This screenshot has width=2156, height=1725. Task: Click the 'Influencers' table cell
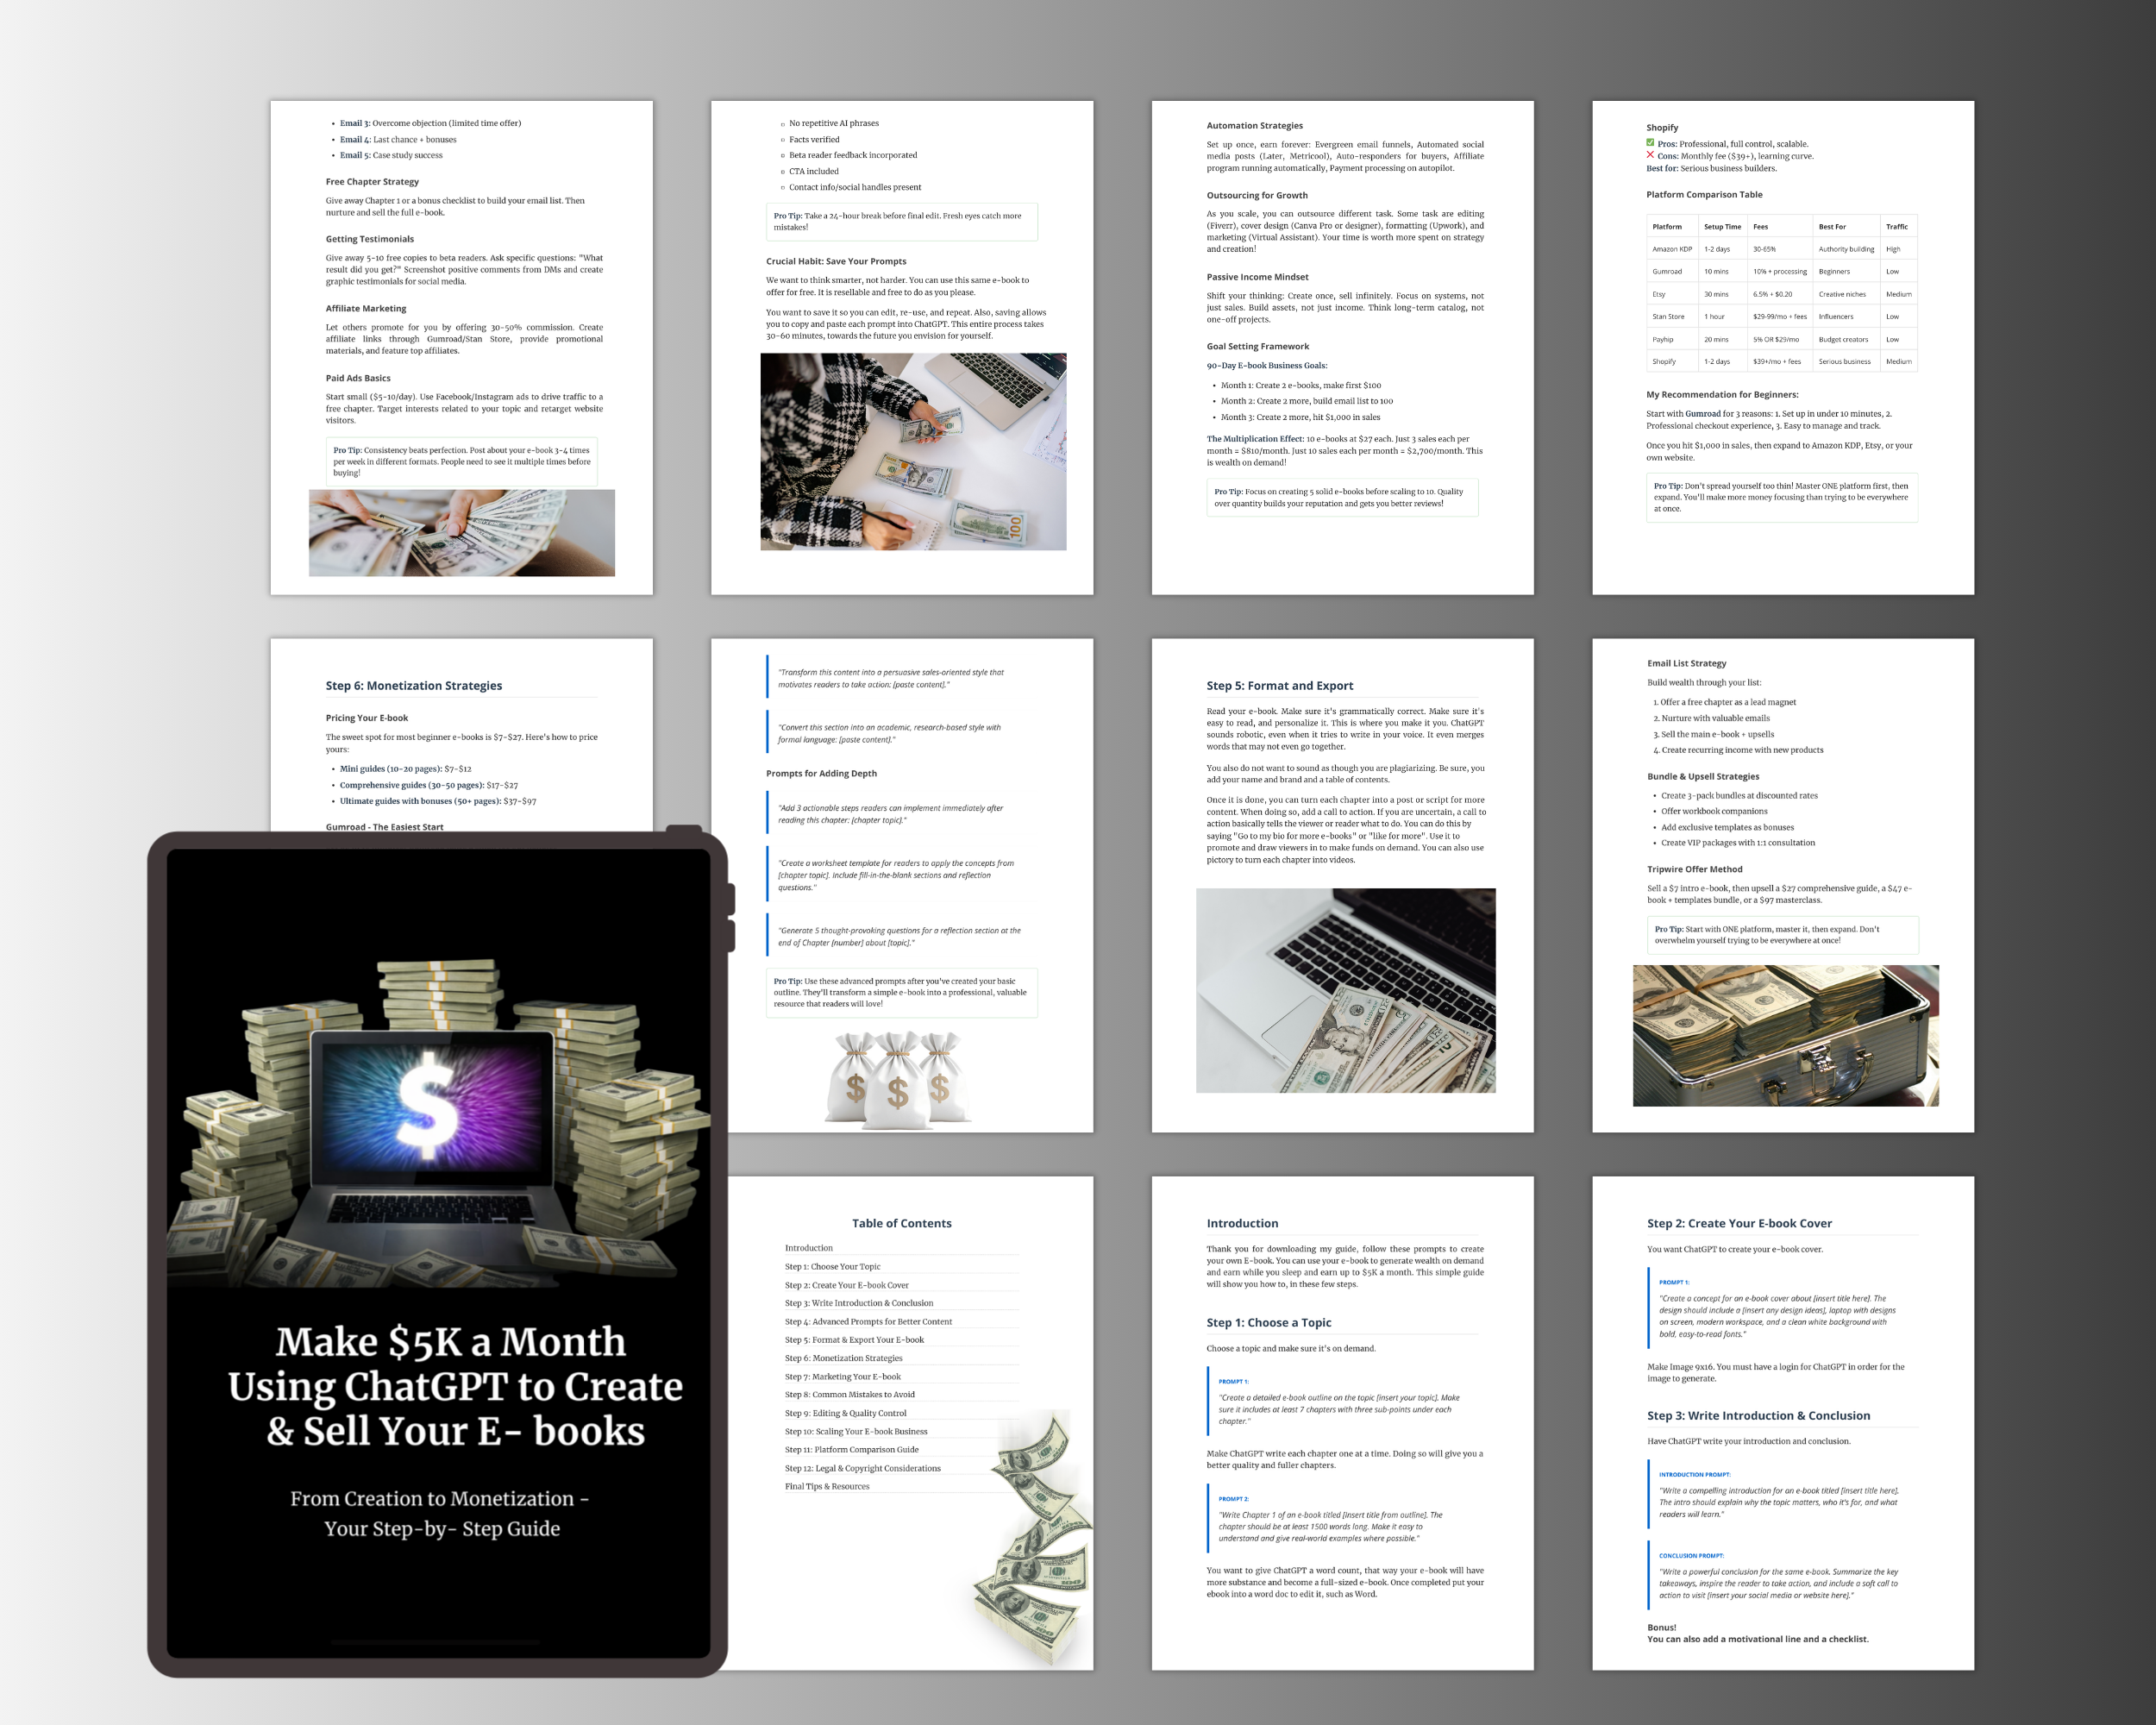tap(1835, 316)
